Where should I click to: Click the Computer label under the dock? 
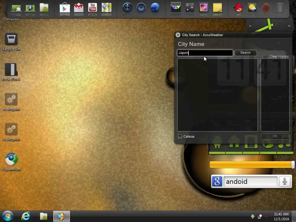(x=11, y=19)
